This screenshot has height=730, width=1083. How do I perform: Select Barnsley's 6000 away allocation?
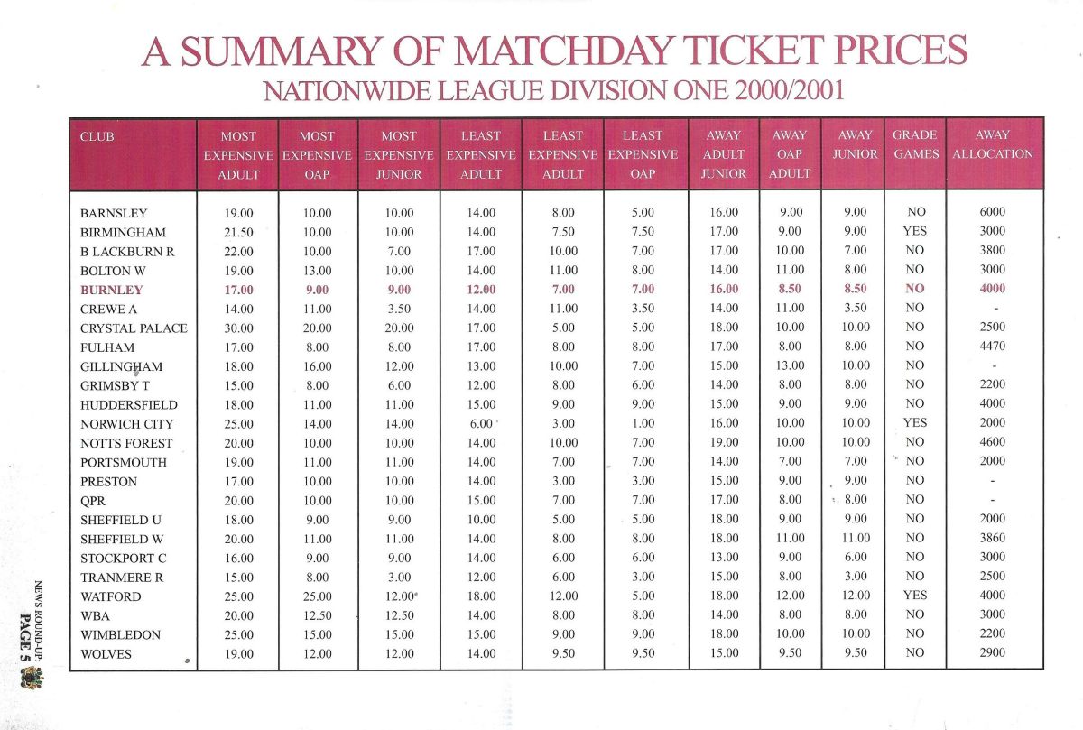(x=993, y=214)
